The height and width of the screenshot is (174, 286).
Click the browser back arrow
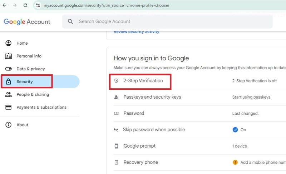[x=4, y=5]
